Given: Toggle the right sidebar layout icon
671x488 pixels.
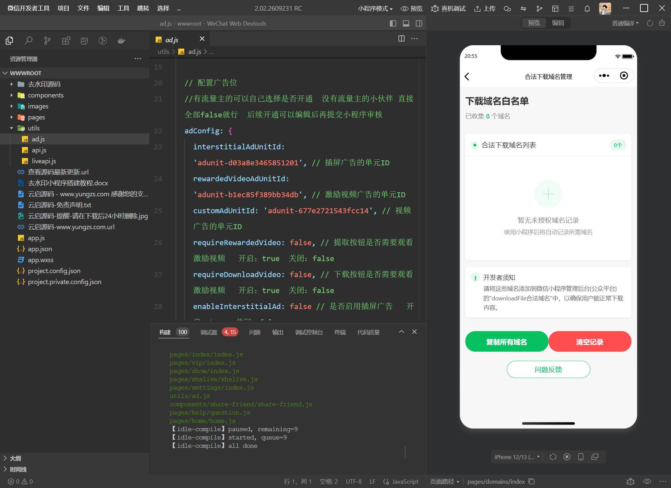Looking at the screenshot, I should click(419, 23).
